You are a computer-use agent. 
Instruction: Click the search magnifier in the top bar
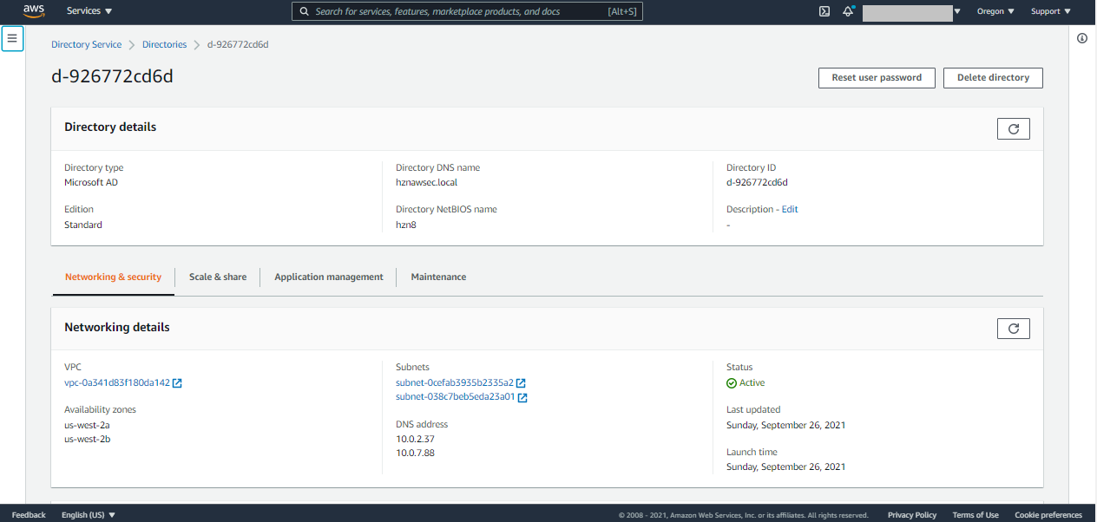[x=303, y=11]
